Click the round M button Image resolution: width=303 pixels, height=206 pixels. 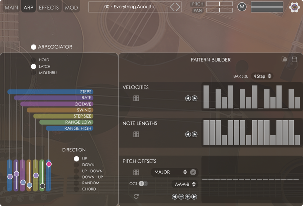click(242, 7)
